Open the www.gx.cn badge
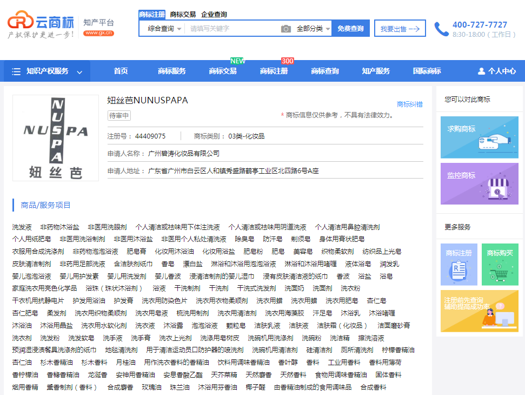525x395 pixels. (99, 33)
